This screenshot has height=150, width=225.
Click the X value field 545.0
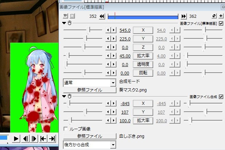pos(125,30)
